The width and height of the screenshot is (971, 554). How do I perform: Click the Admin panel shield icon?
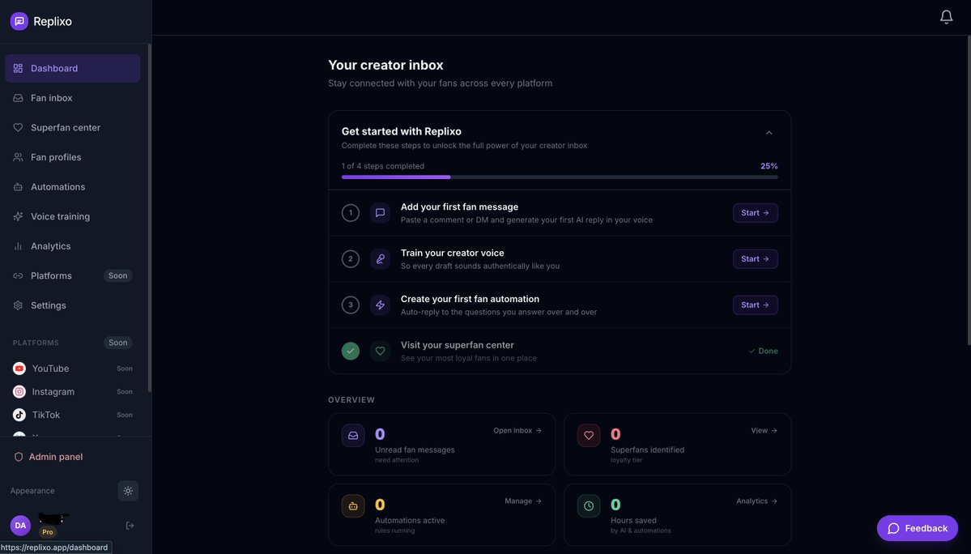19,457
